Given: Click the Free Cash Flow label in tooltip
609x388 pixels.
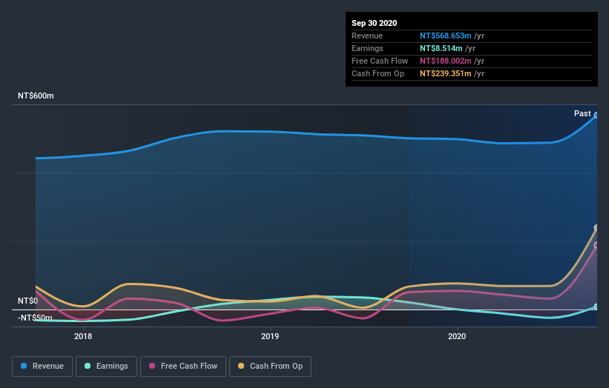Looking at the screenshot, I should pyautogui.click(x=380, y=61).
